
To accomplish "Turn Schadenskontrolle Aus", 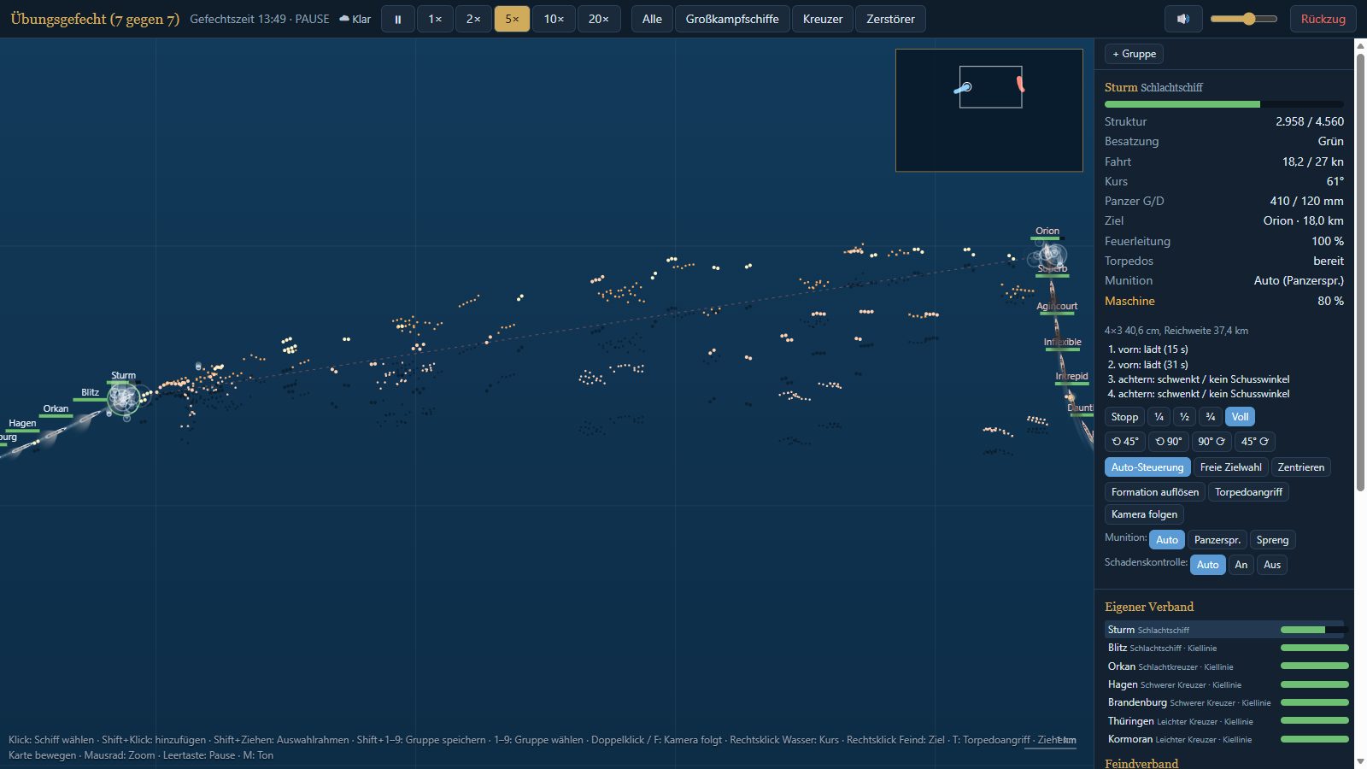I will (1272, 565).
